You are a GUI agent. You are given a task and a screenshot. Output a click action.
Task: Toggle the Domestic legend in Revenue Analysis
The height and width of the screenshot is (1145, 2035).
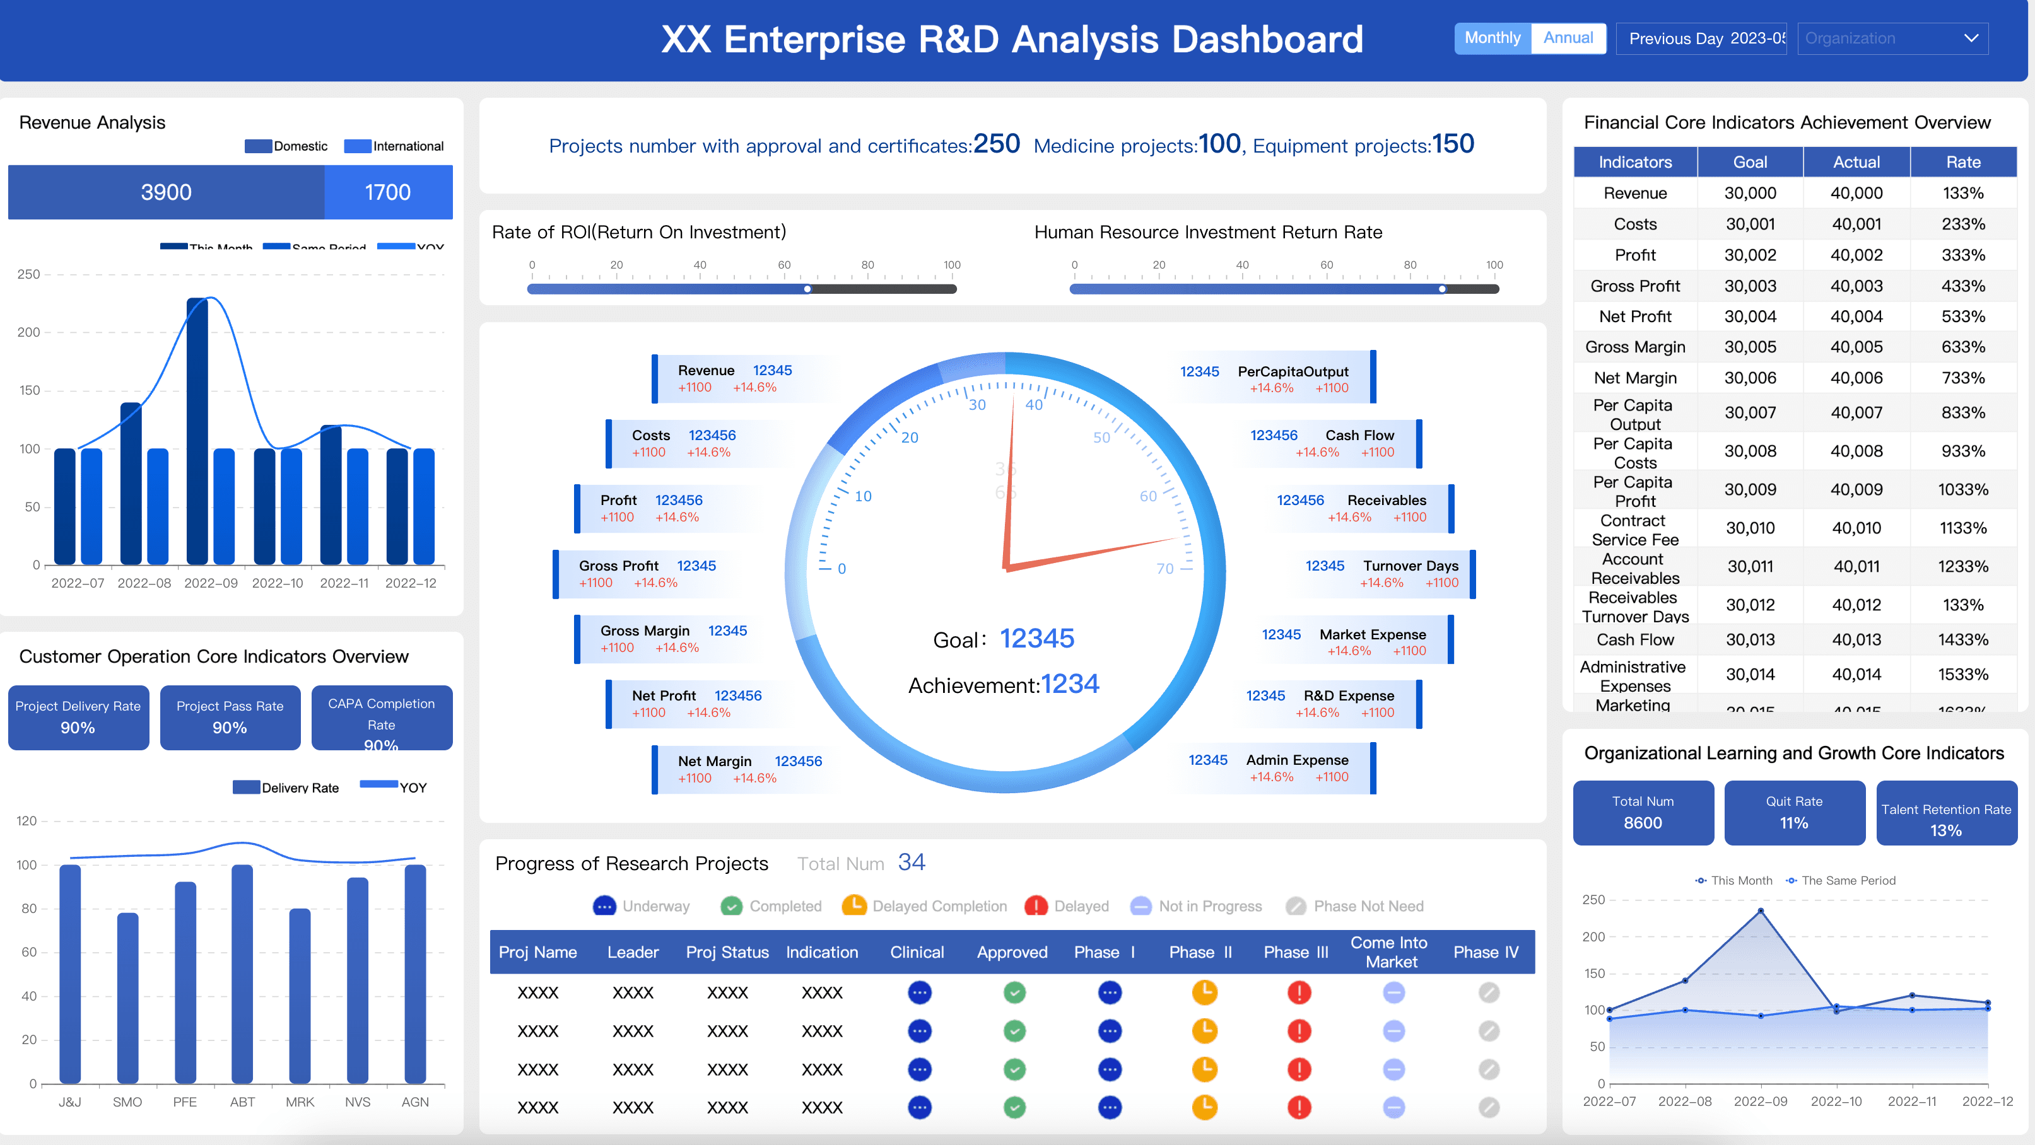(x=286, y=146)
